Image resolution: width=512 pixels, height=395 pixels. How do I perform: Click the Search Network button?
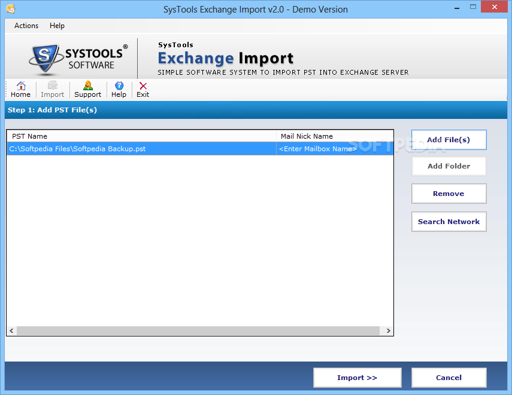click(x=449, y=222)
